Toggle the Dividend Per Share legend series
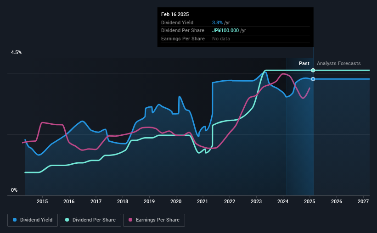377x233 pixels. click(x=90, y=220)
